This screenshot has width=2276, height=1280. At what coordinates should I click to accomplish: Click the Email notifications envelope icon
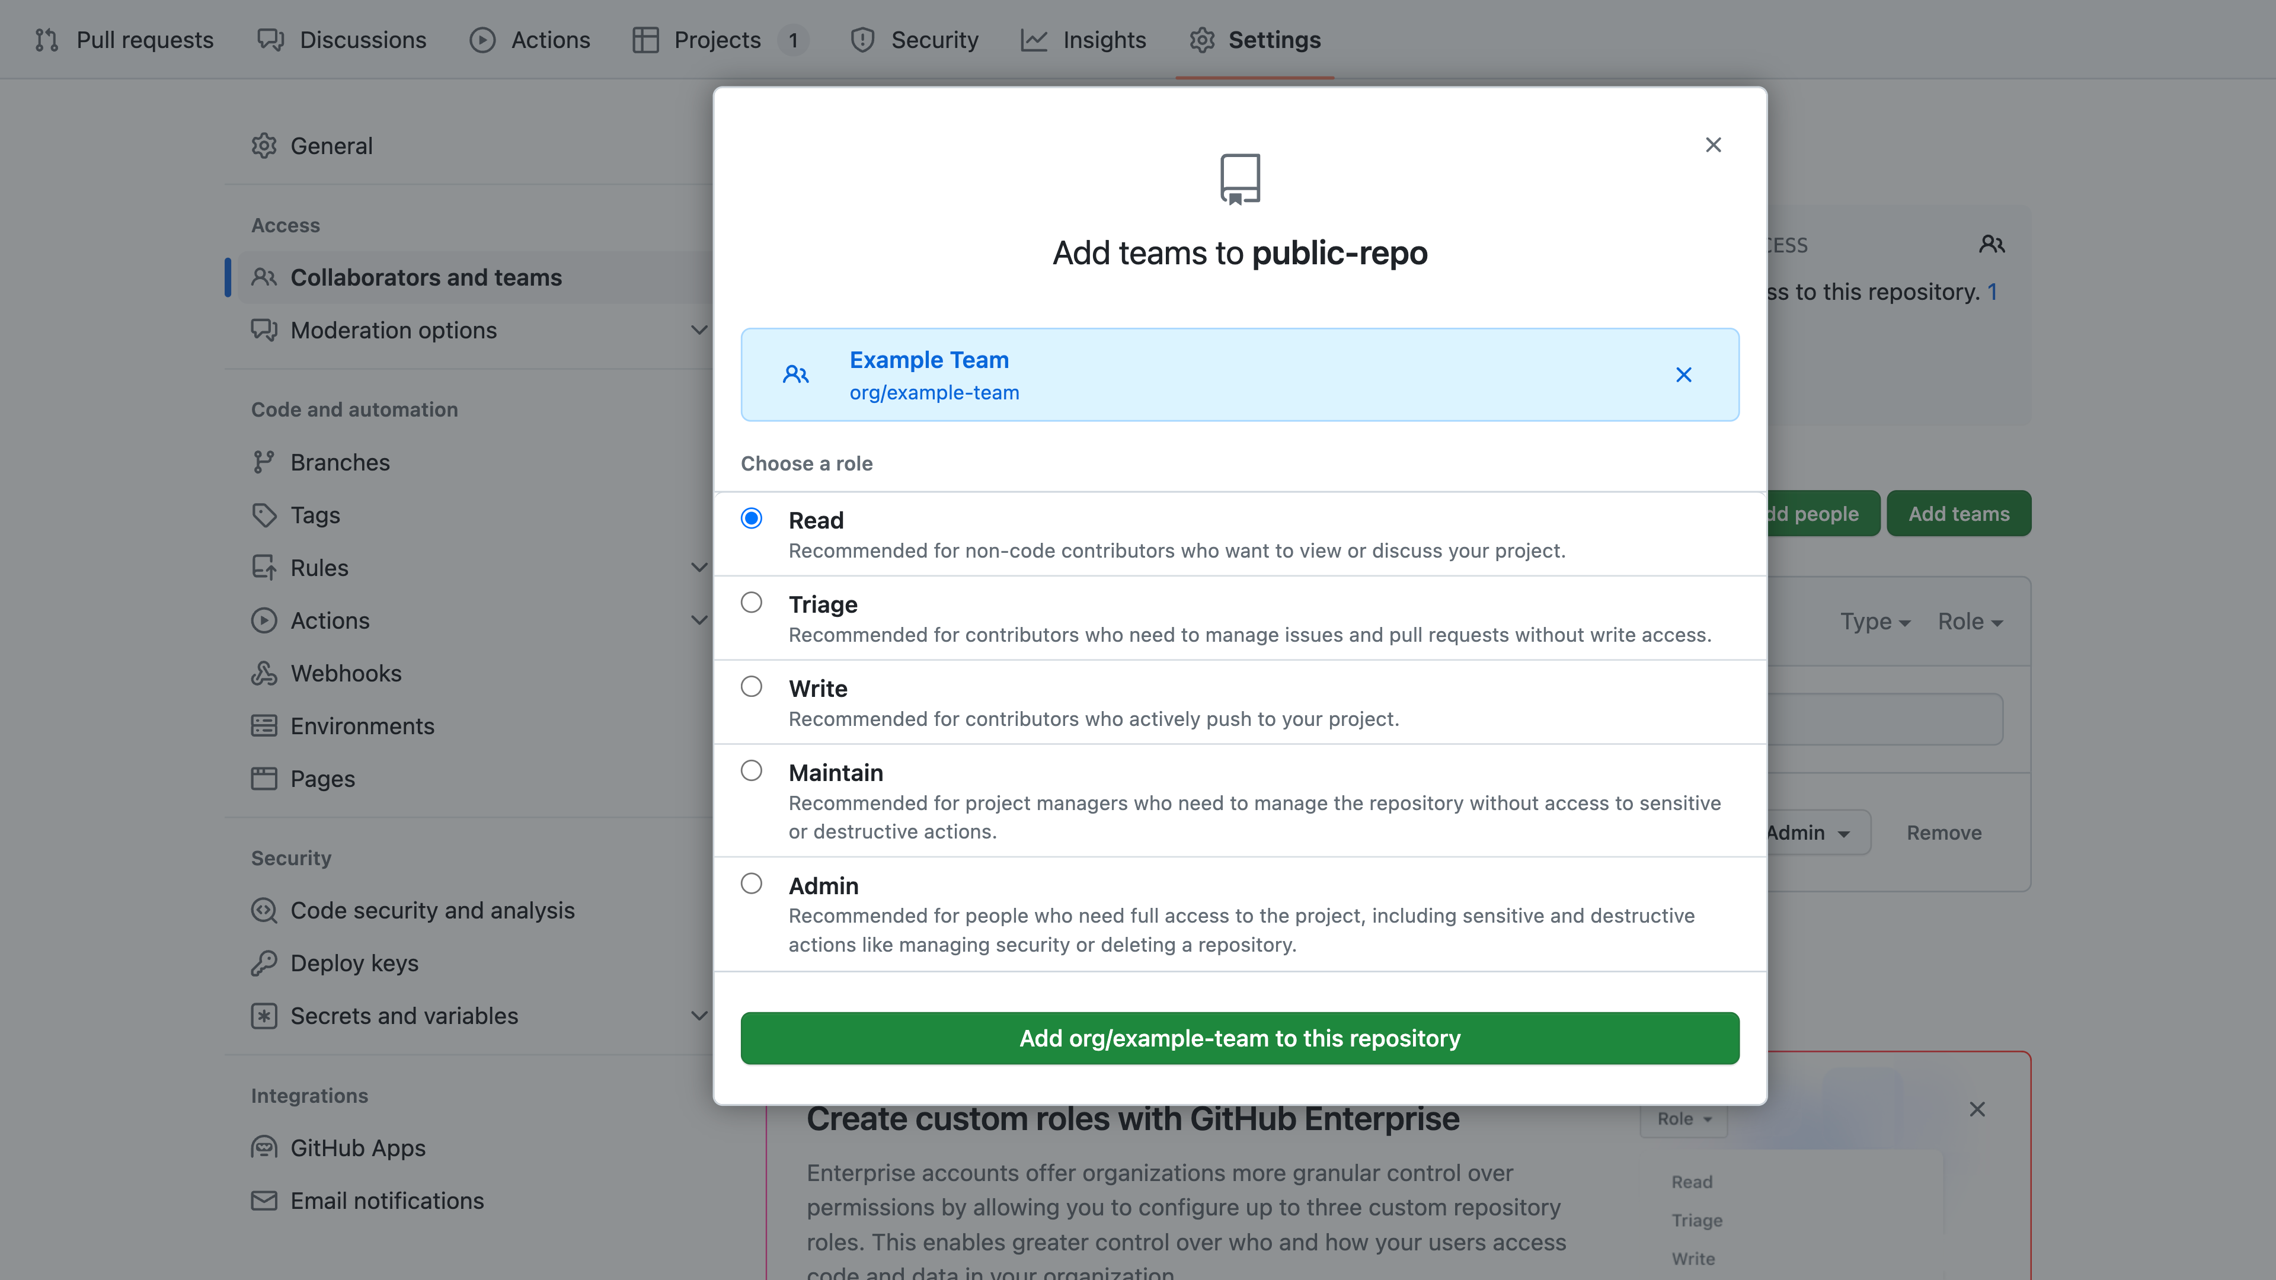[x=265, y=1201]
